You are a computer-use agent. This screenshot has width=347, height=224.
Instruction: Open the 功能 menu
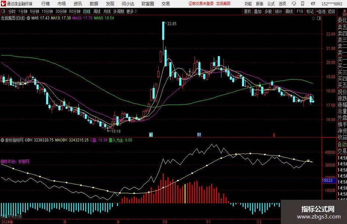tap(248, 4)
